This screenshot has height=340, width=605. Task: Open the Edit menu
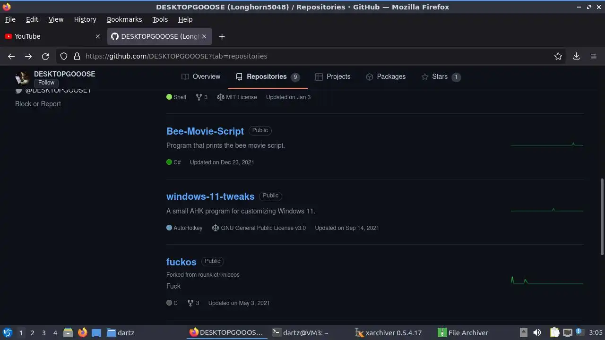[x=32, y=19]
